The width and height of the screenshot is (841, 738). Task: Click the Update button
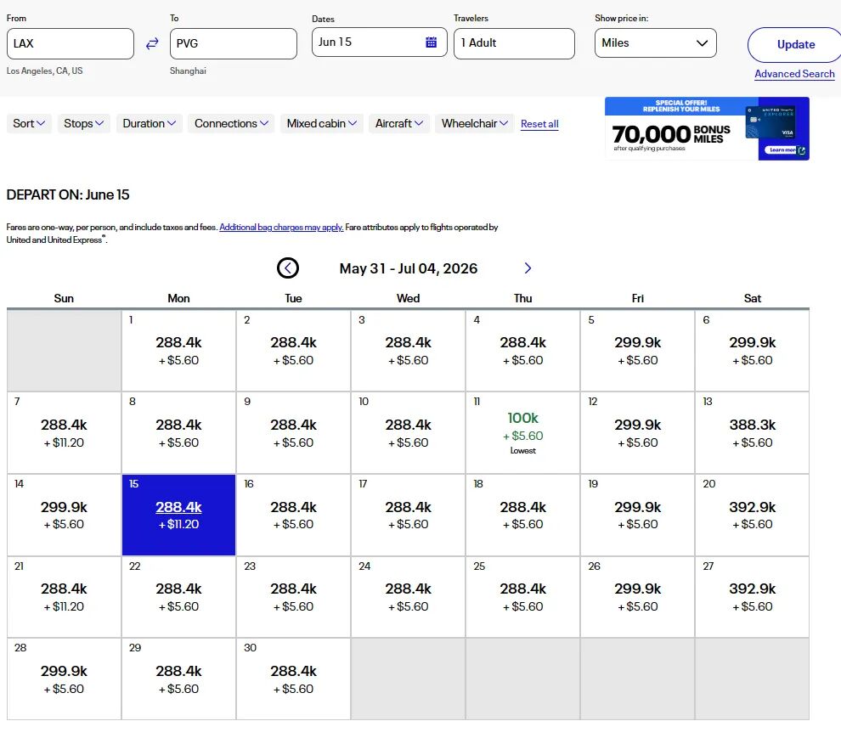[x=795, y=45]
